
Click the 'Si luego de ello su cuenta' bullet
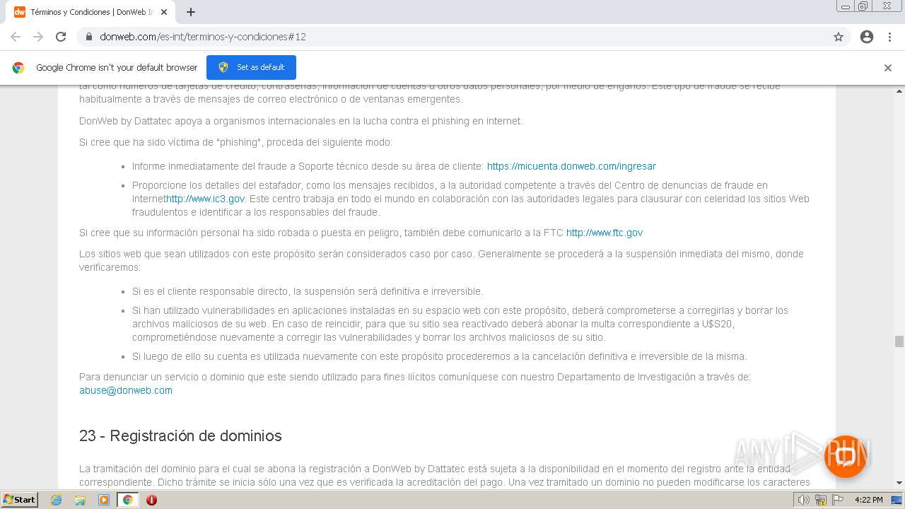point(440,356)
